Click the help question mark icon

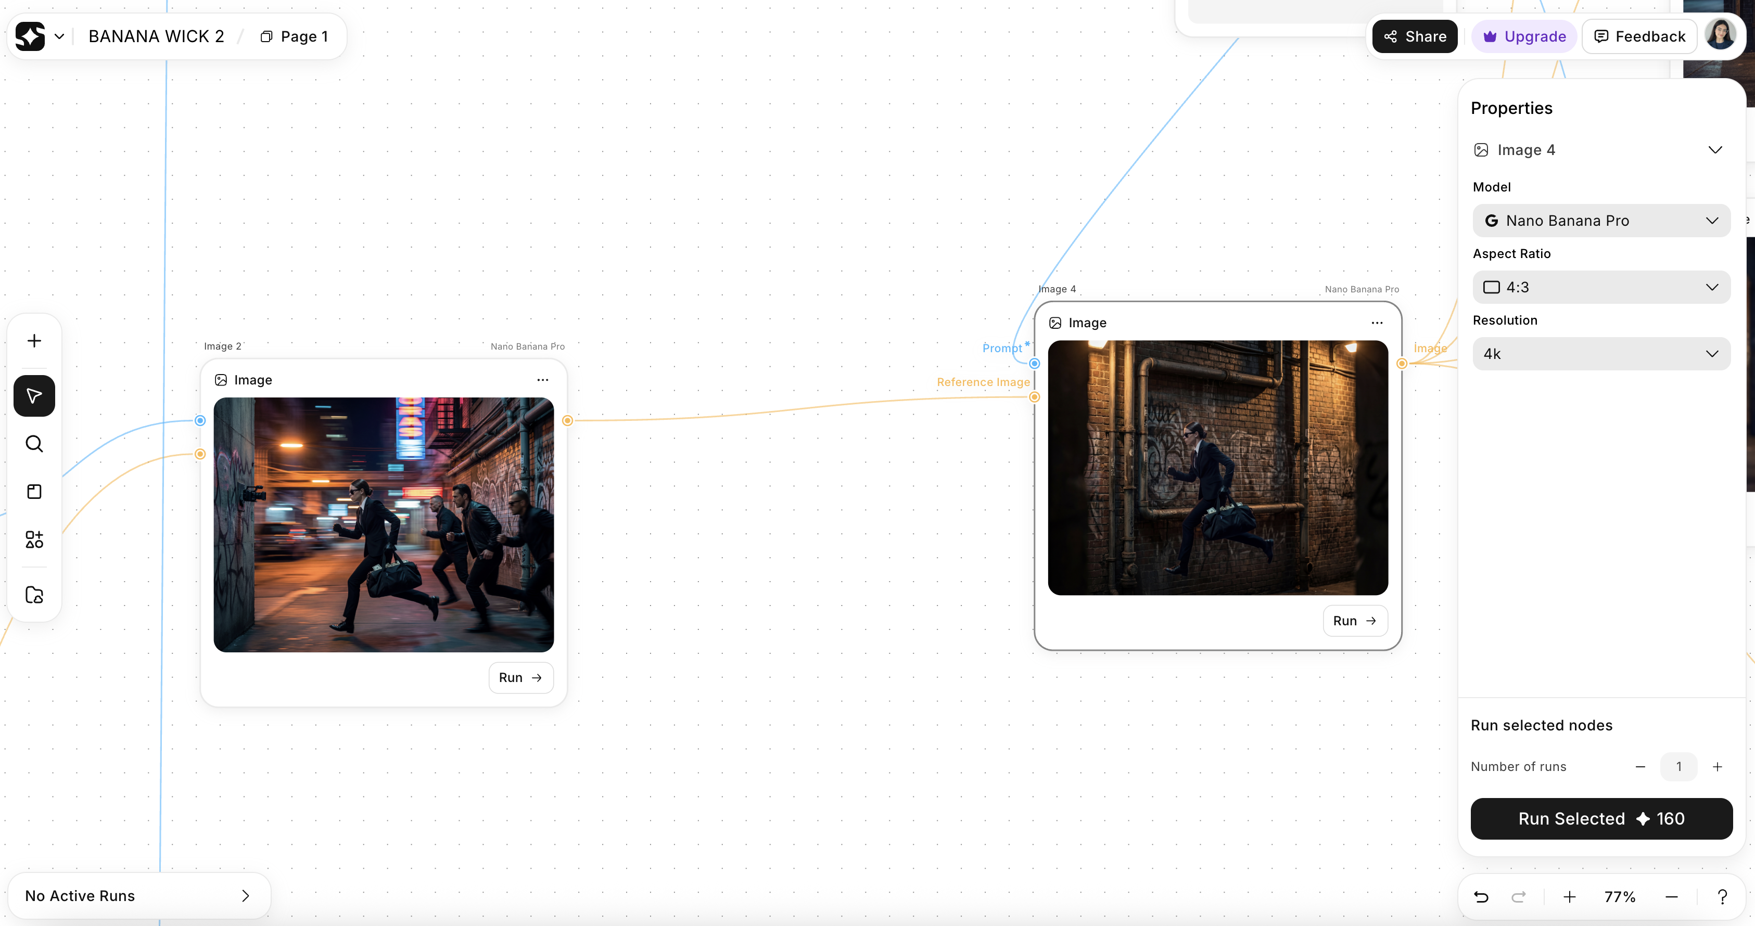click(1722, 897)
